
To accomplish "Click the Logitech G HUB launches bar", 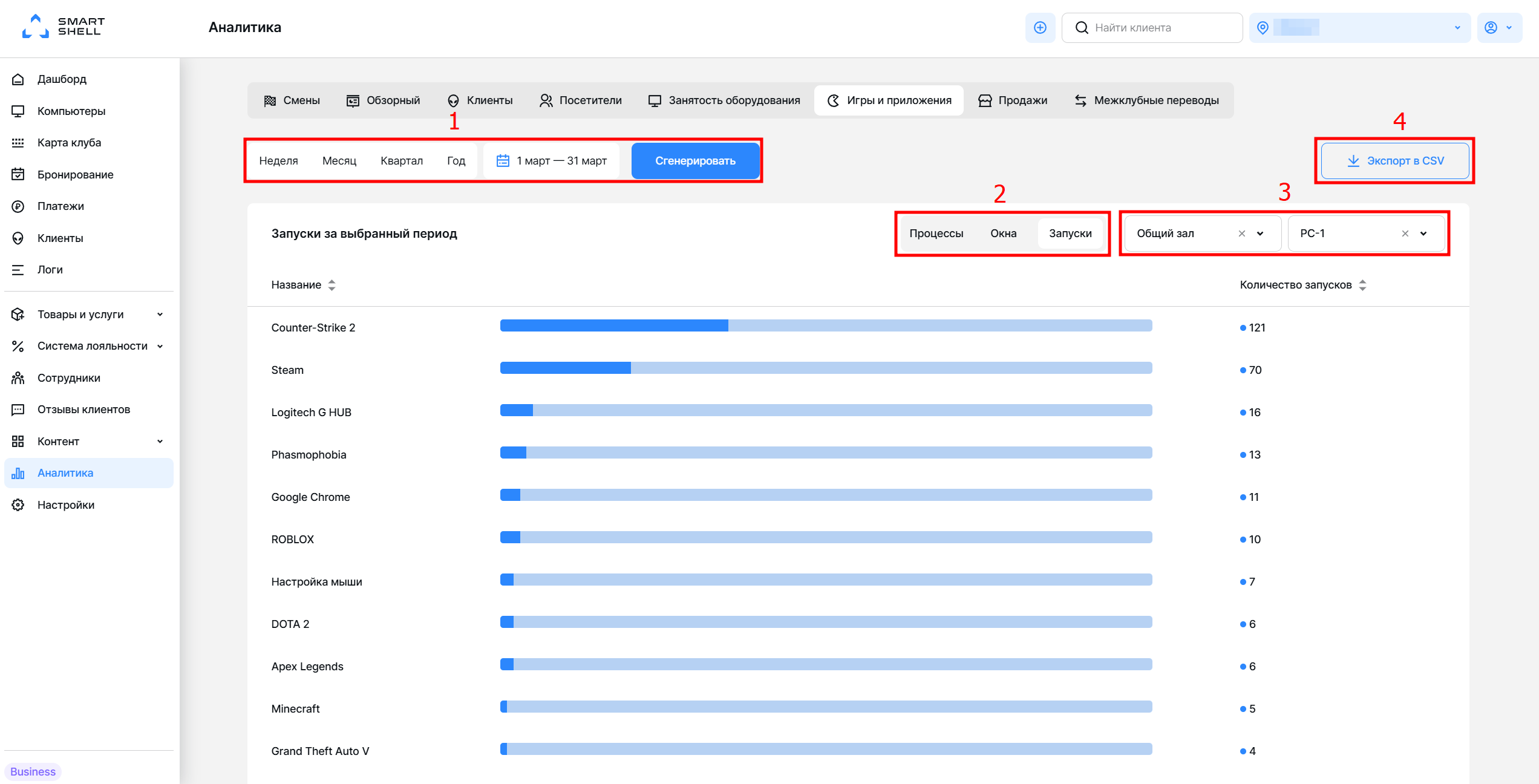I will pyautogui.click(x=826, y=411).
